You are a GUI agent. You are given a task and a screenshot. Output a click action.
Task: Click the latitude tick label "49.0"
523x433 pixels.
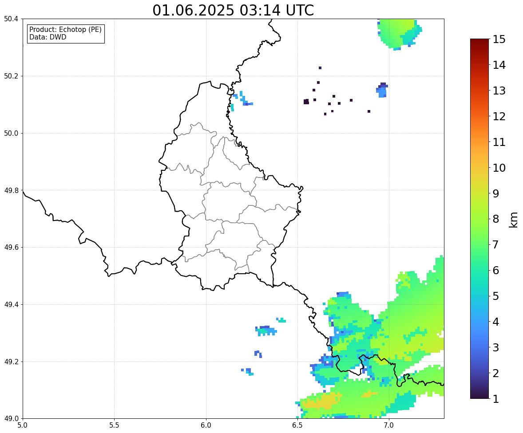(x=11, y=419)
